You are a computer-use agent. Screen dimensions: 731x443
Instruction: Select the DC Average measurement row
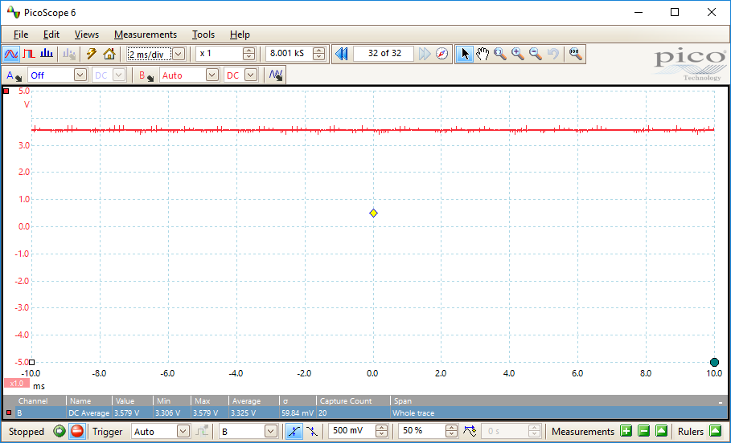[x=365, y=413]
